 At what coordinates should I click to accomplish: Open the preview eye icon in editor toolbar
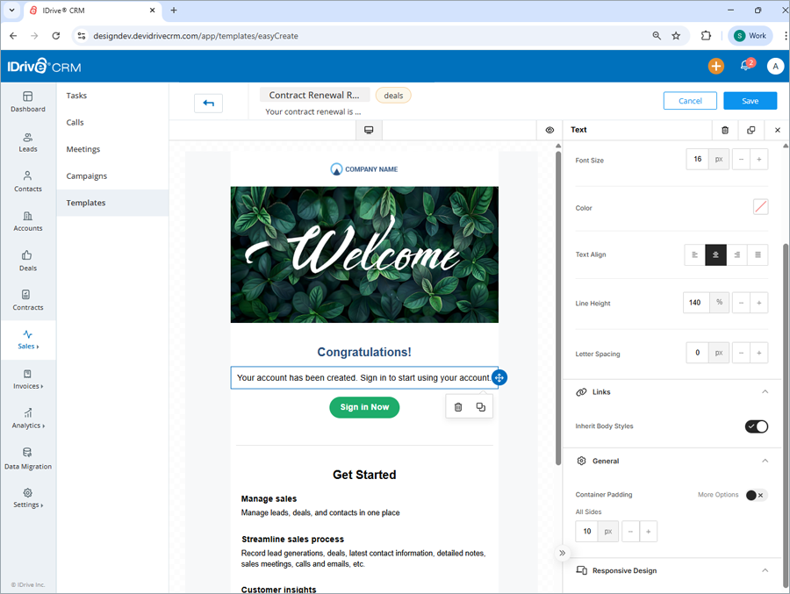click(x=549, y=129)
